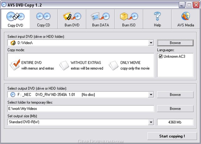Switch to the Copy CD tab

coord(44,19)
